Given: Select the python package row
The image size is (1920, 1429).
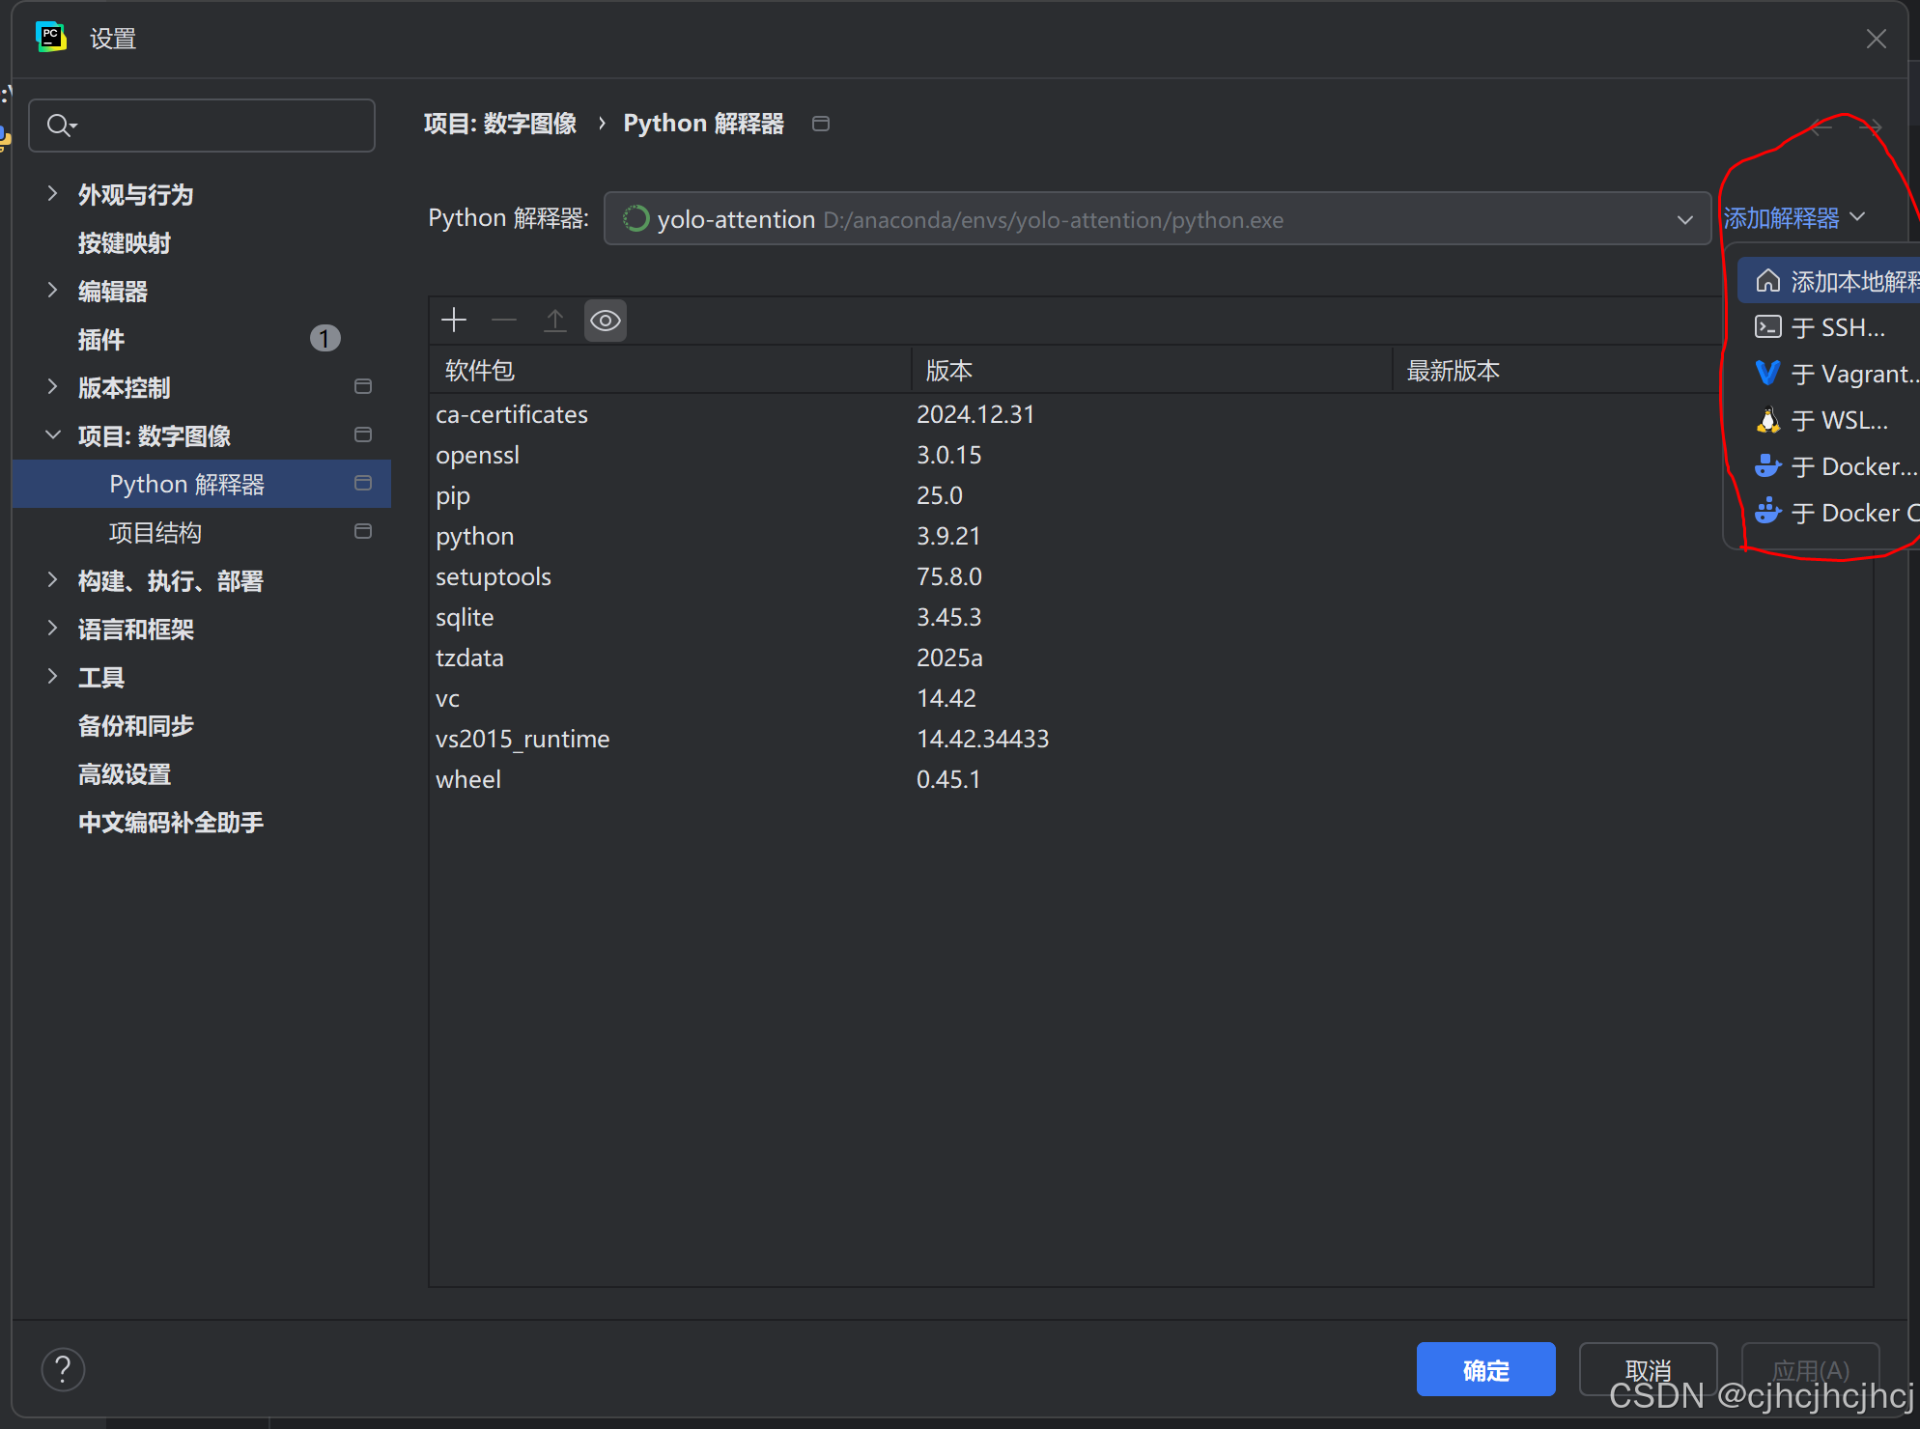Looking at the screenshot, I should (1076, 536).
